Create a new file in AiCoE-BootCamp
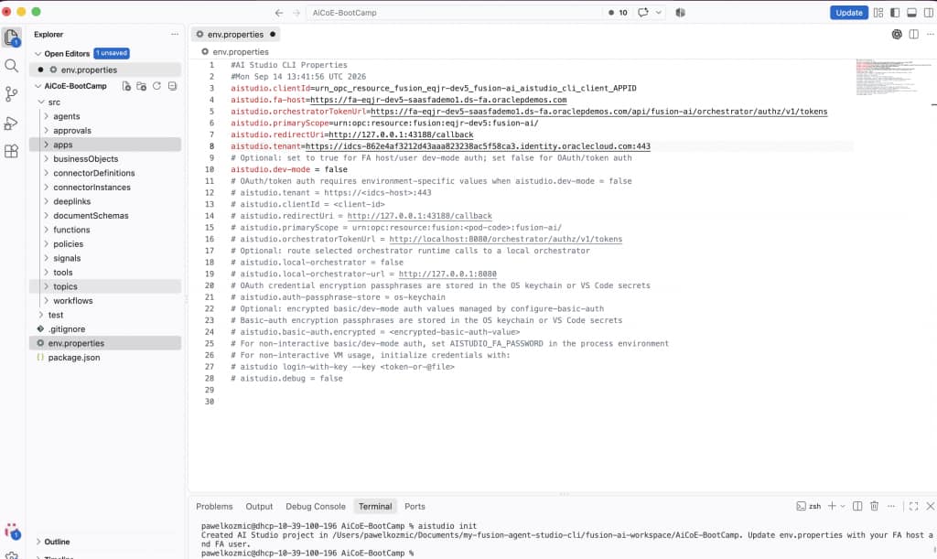The height and width of the screenshot is (559, 937). point(126,86)
